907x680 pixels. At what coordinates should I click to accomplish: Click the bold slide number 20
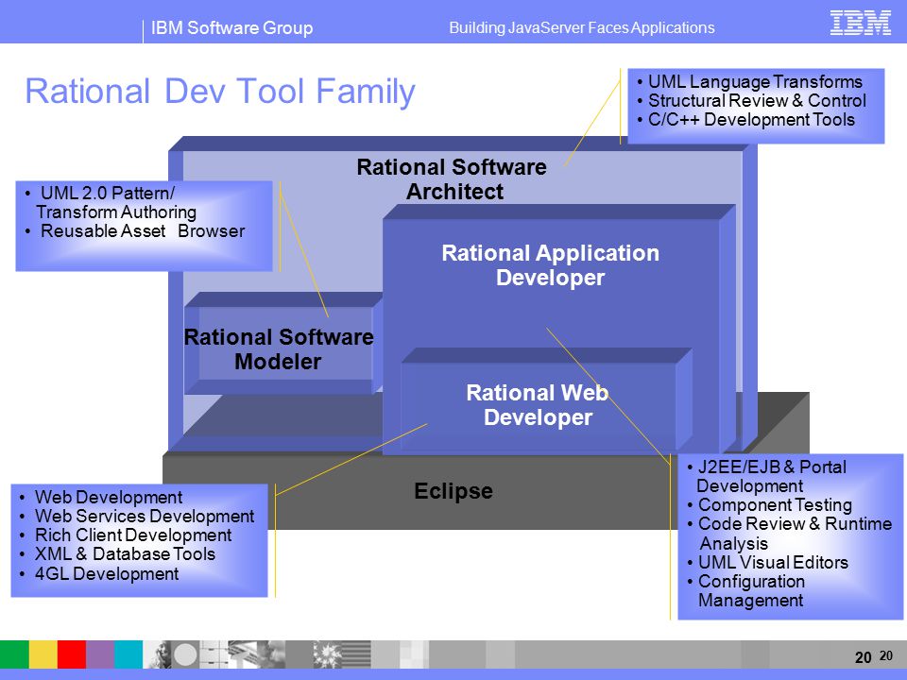(863, 657)
